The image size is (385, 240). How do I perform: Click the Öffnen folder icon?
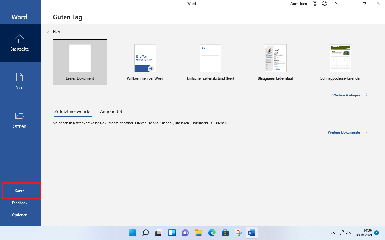(20, 116)
